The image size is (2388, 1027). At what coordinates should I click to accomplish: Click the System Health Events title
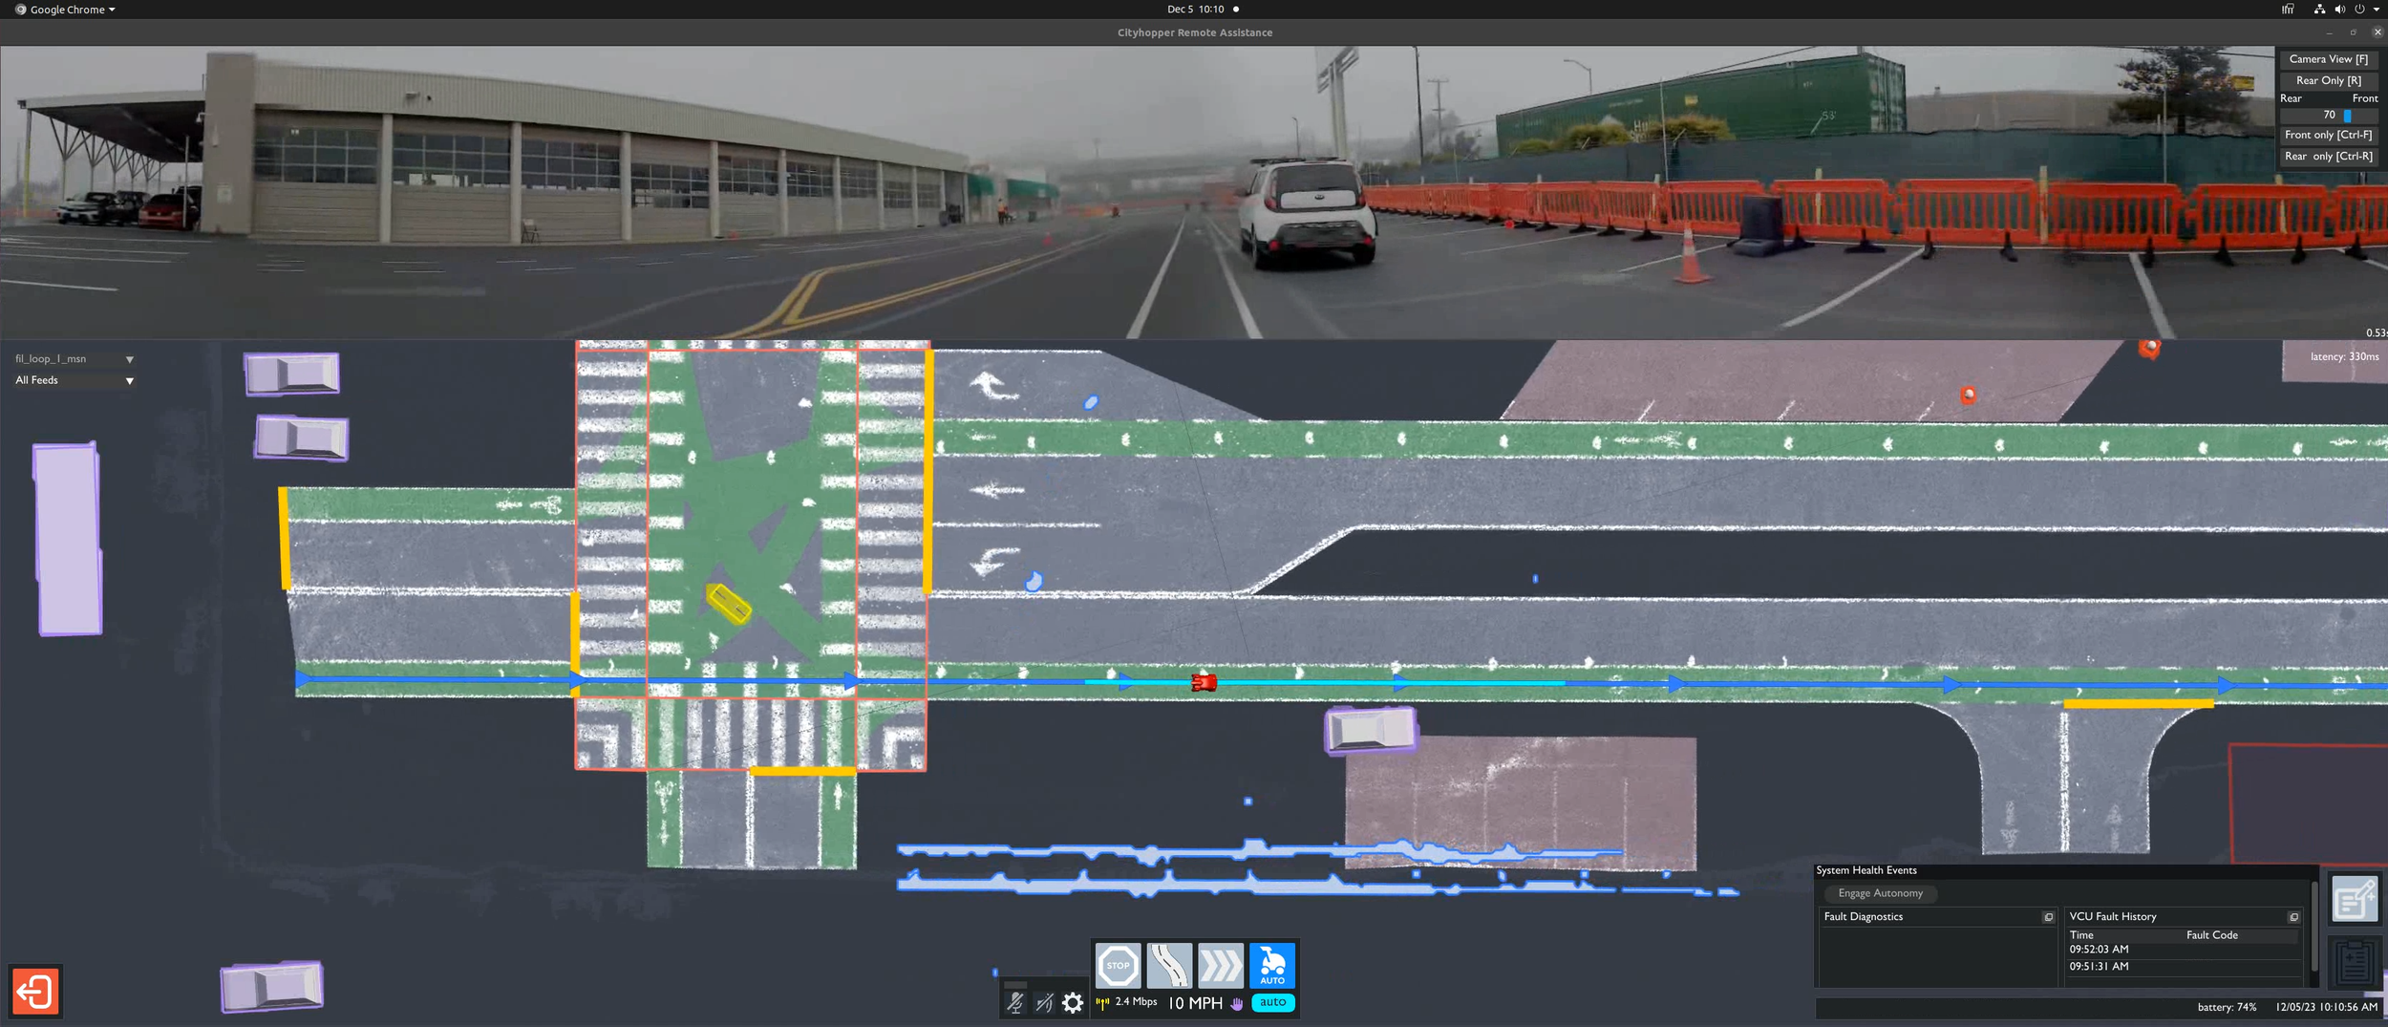(1866, 870)
